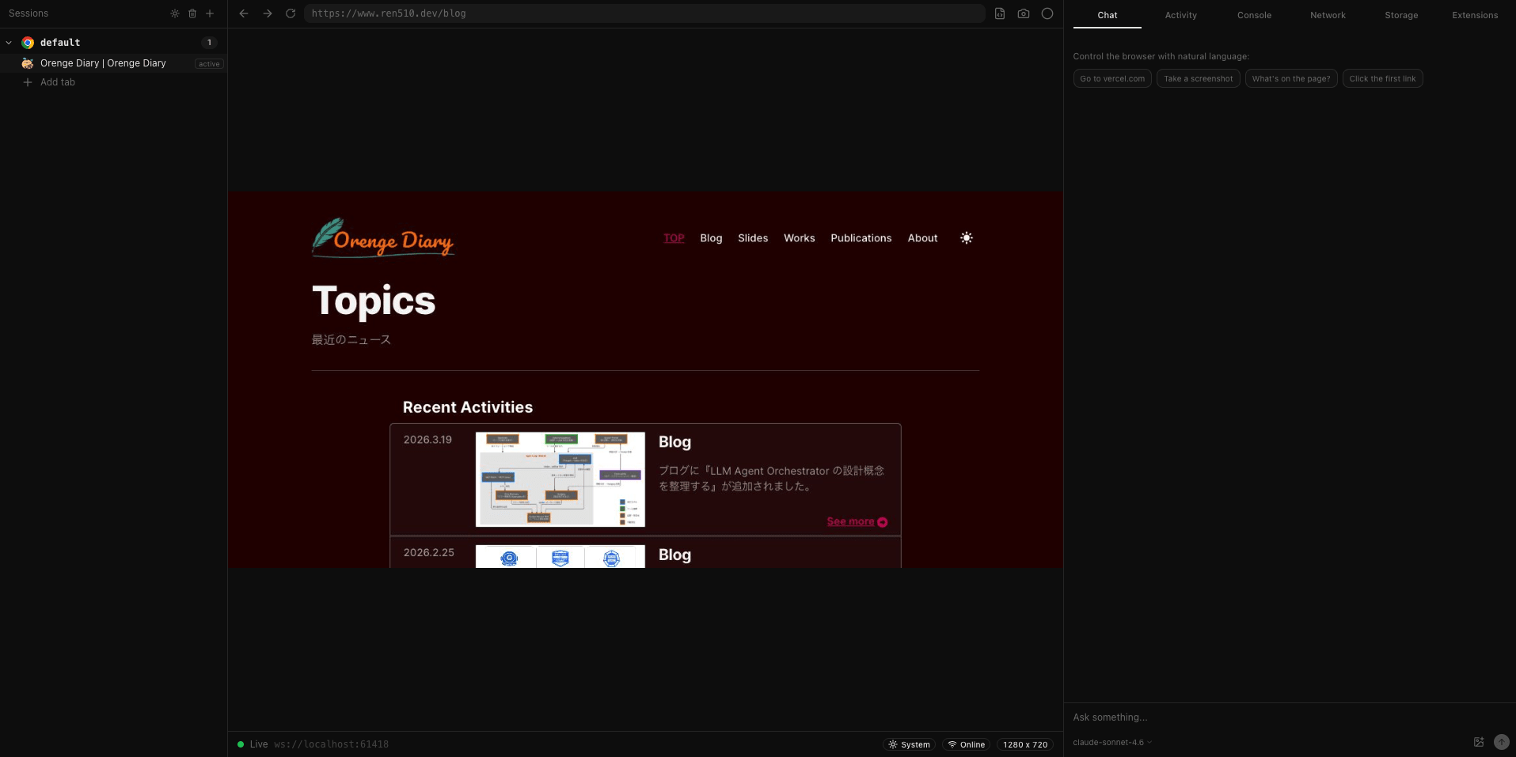The width and height of the screenshot is (1516, 757).
Task: Click the session tab count badge 1
Action: (x=209, y=43)
